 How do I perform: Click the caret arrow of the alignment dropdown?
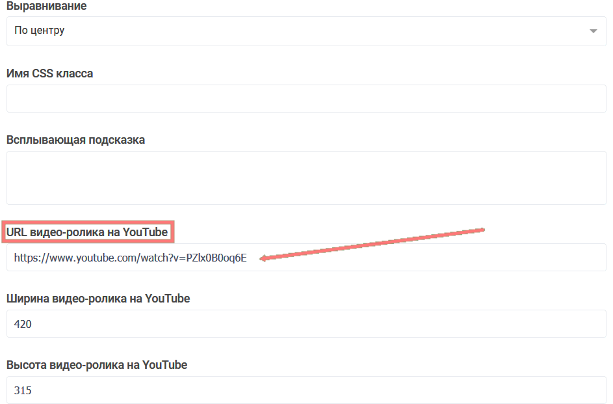pyautogui.click(x=592, y=31)
